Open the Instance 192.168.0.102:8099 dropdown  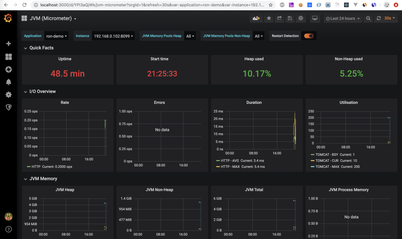[x=113, y=36]
